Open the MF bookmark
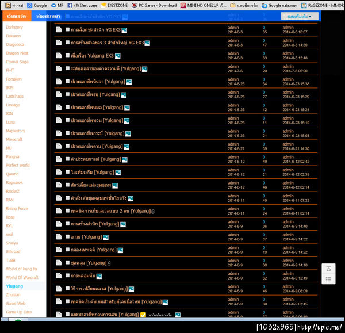345x333 pixels. click(x=57, y=6)
